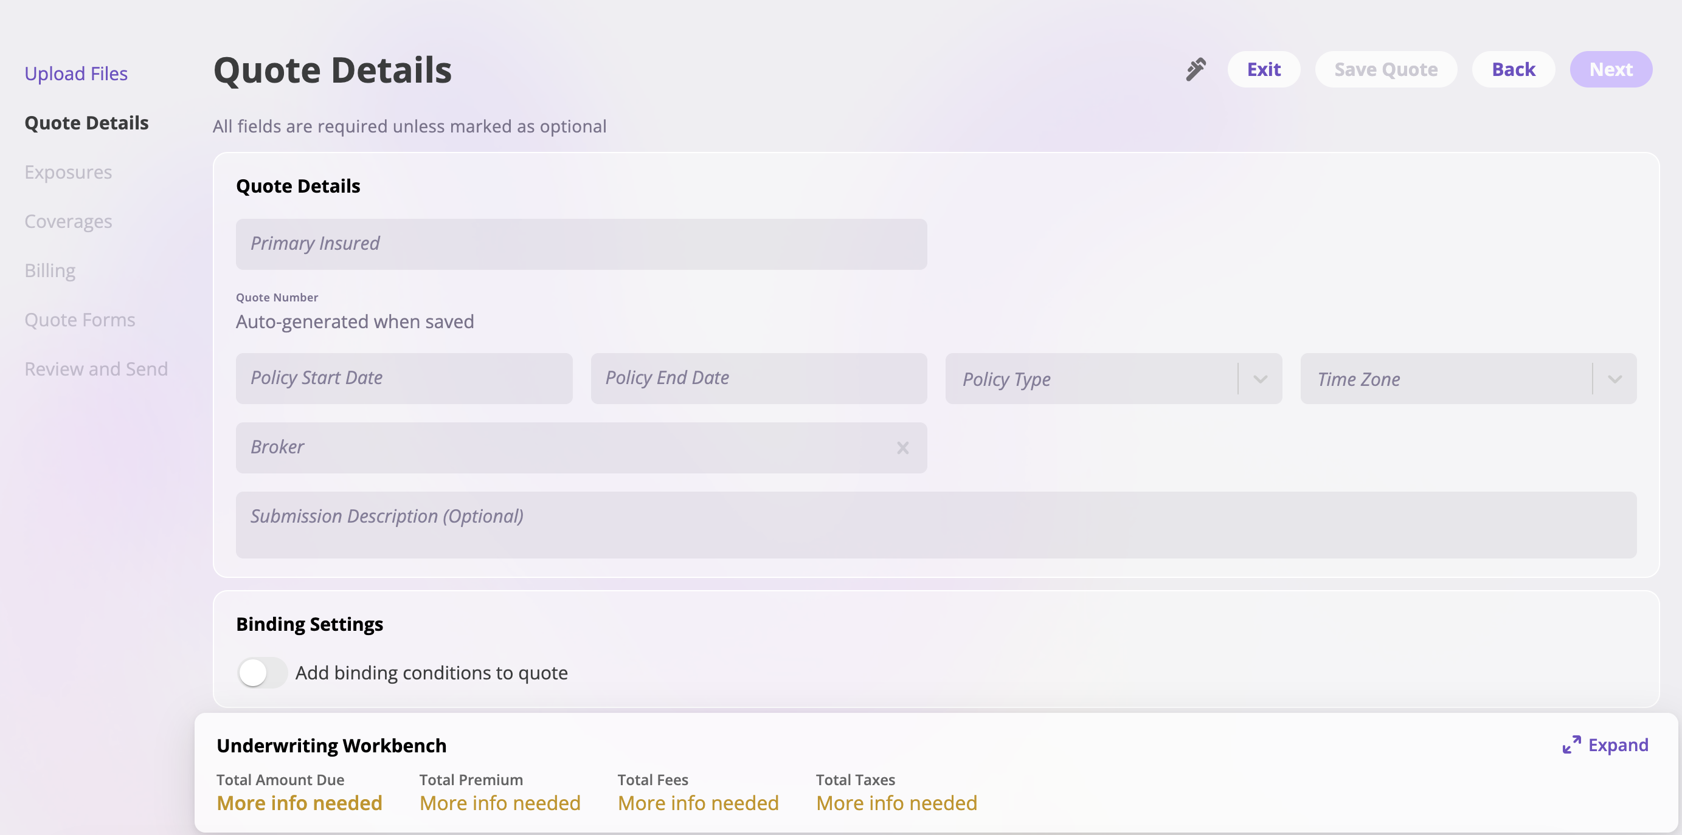This screenshot has width=1682, height=835.
Task: Expand the Underwriting Workbench panel
Action: coord(1618,744)
